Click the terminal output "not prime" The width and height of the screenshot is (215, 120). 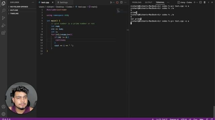coord(135,19)
